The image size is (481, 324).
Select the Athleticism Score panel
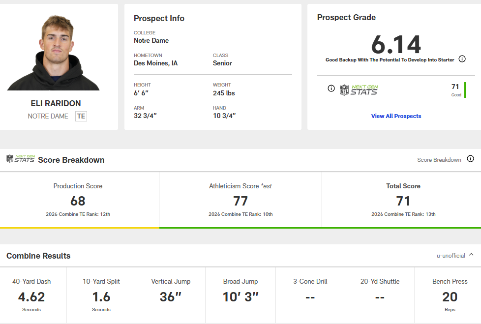coord(240,200)
